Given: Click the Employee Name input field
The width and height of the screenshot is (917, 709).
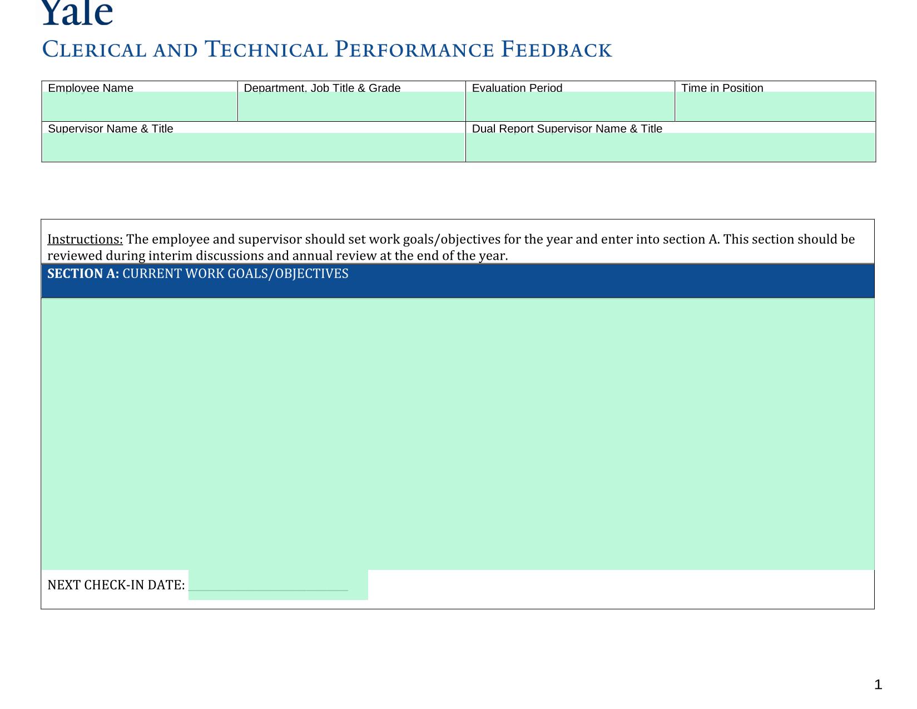Looking at the screenshot, I should [x=140, y=106].
